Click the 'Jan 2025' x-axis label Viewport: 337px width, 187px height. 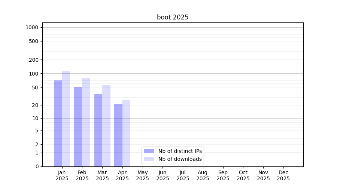tap(62, 175)
